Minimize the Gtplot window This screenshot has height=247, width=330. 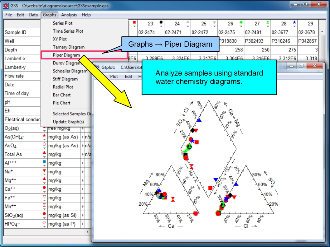click(292, 66)
